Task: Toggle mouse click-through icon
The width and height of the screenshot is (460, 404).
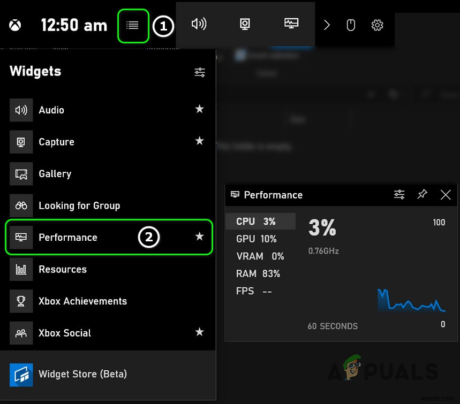Action: 351,25
